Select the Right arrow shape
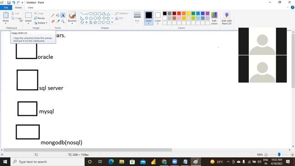Image resolution: width=295 pixels, height=166 pixels. 100,18
